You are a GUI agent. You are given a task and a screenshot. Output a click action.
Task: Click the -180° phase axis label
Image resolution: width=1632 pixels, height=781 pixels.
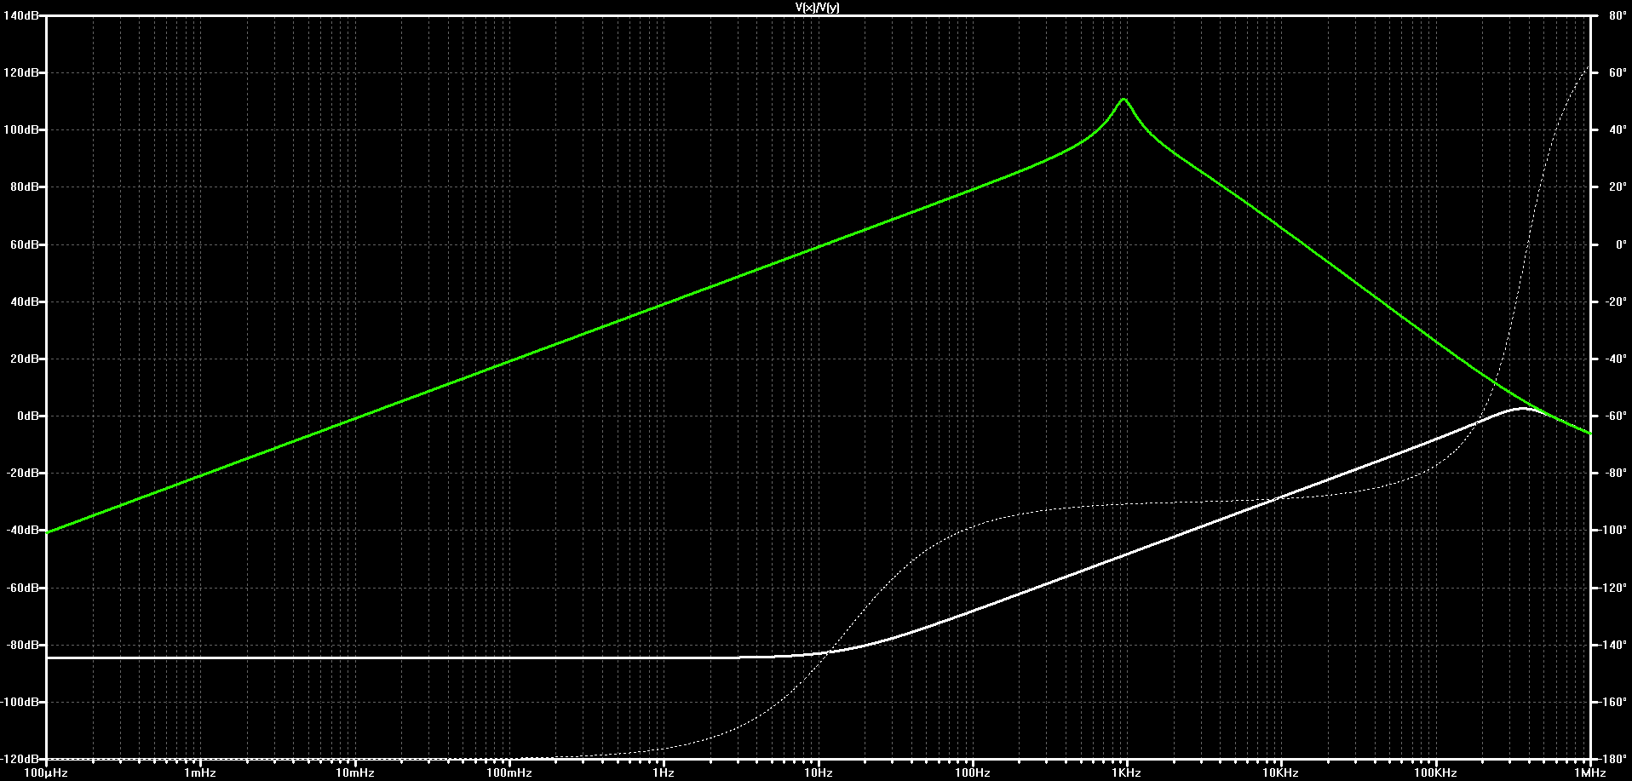[1612, 759]
